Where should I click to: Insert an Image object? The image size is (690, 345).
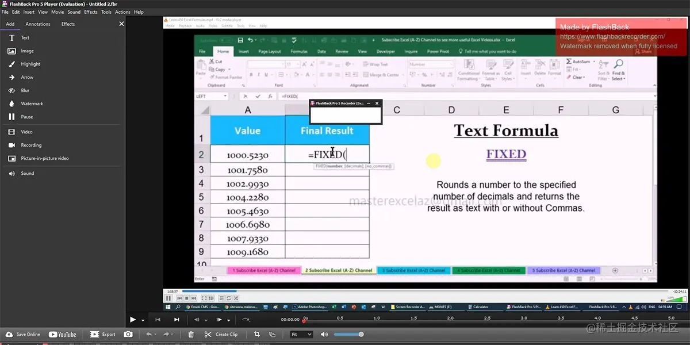coord(21,51)
